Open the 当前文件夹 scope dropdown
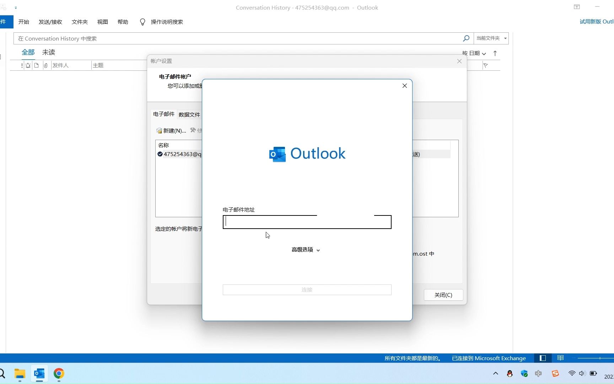 point(491,38)
